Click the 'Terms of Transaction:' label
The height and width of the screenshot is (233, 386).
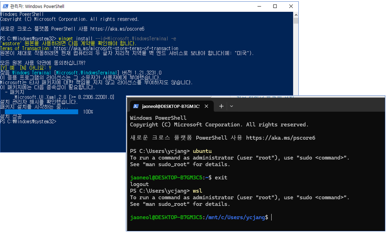(26, 48)
